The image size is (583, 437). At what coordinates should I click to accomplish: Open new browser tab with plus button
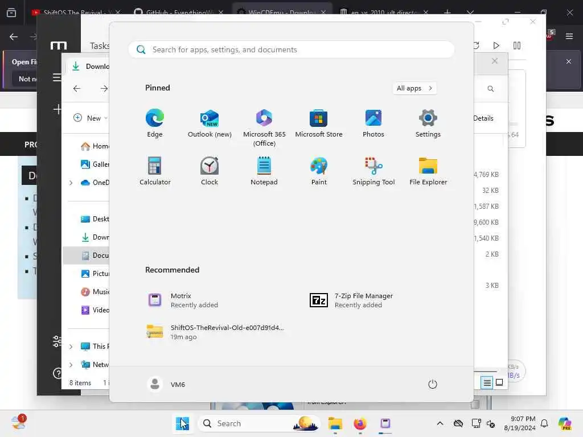[x=447, y=13]
